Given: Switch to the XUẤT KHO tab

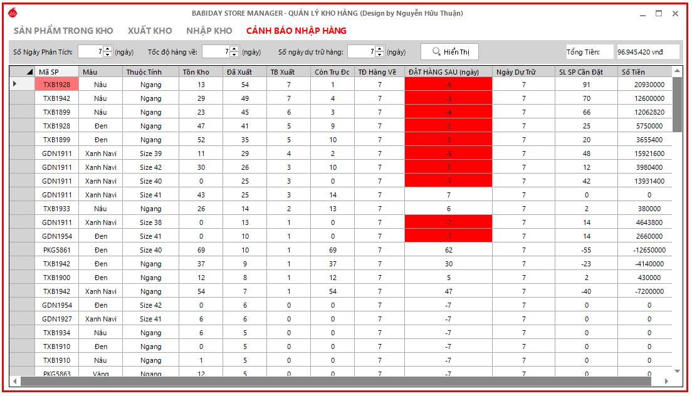Looking at the screenshot, I should point(150,31).
